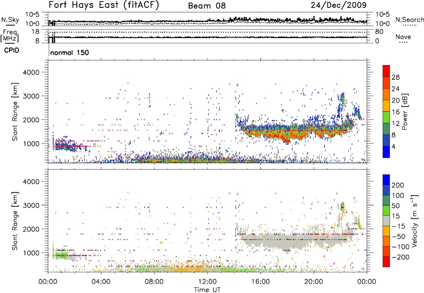Click the "4" tick on Power color bar

(x=393, y=146)
